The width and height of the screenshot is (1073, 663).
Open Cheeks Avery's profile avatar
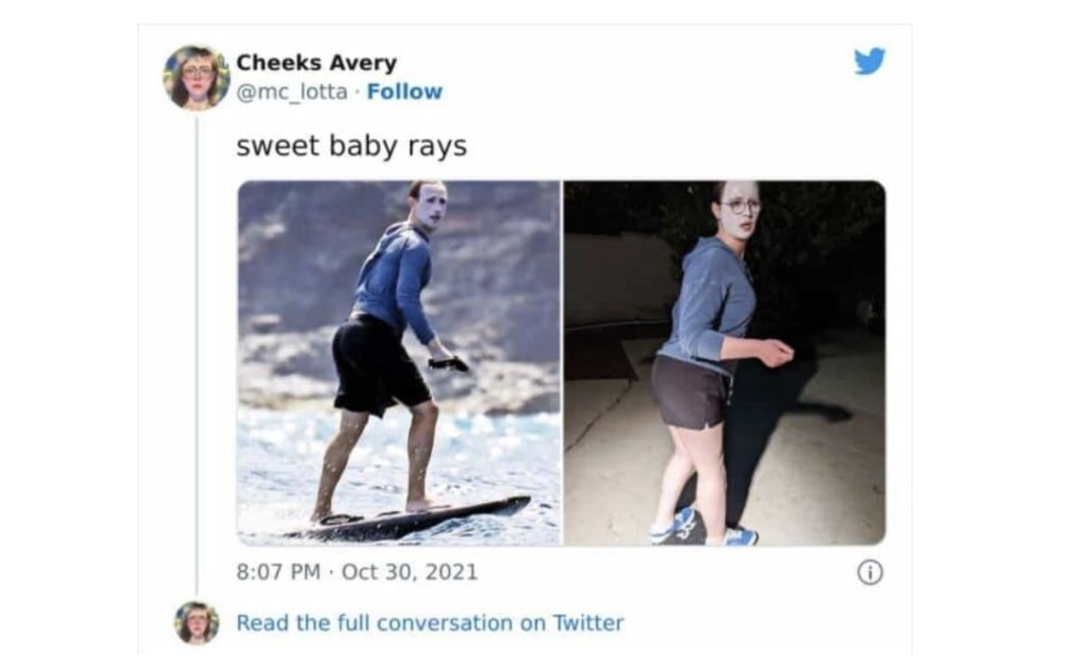[x=196, y=77]
